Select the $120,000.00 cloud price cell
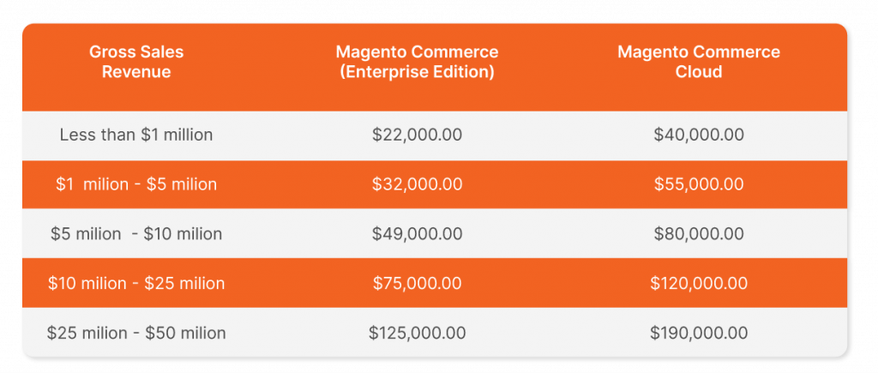Screen dimensions: 878x373 [698, 283]
